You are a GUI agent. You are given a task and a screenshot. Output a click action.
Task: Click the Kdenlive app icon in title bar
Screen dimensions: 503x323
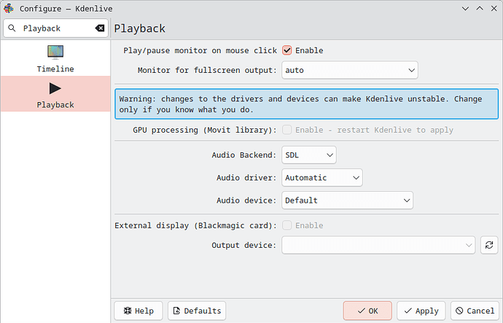(9, 9)
